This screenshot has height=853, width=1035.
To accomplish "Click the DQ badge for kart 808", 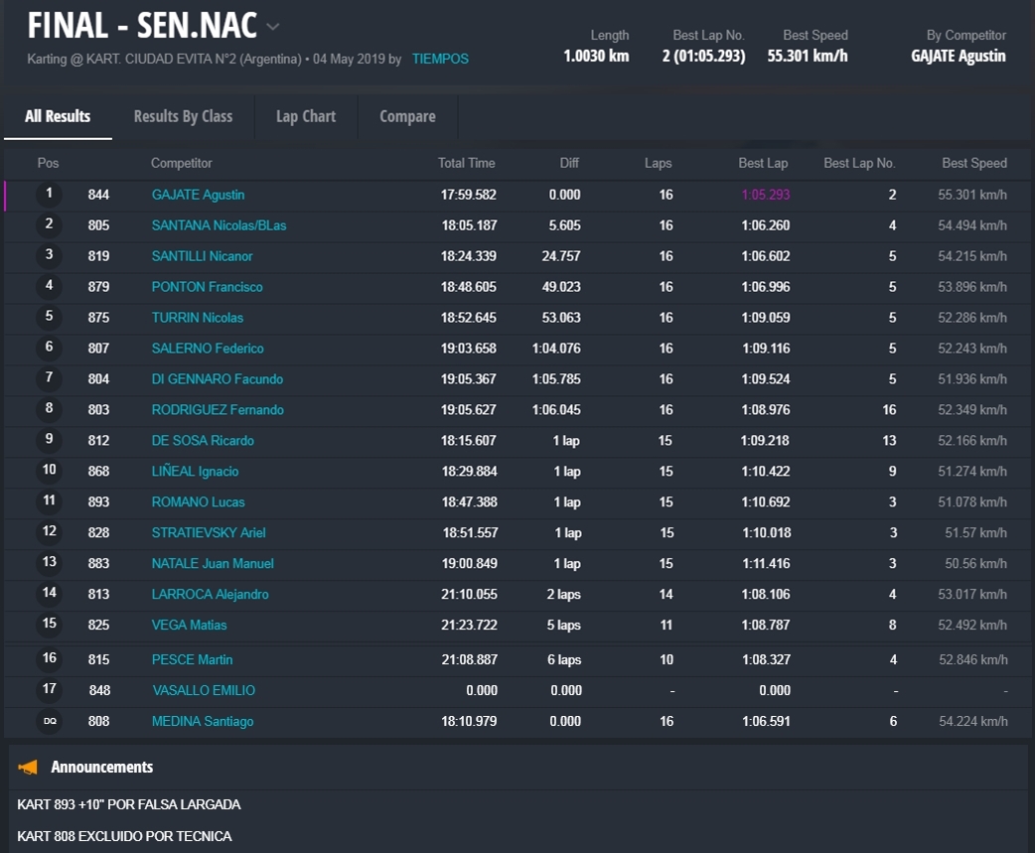I will pos(49,721).
